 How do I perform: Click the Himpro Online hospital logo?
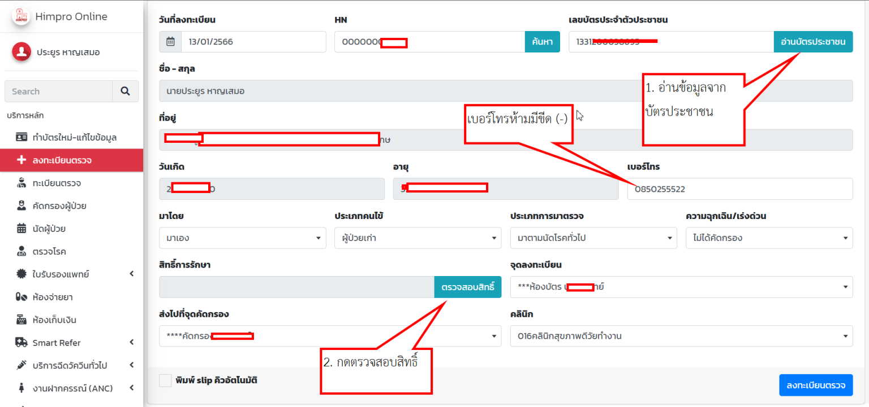[x=21, y=16]
